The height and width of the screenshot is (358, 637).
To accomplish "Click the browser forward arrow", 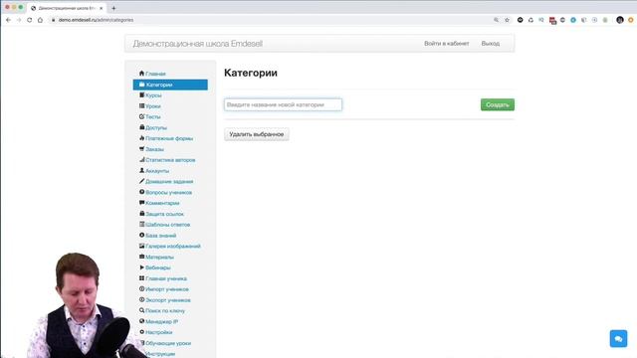I will click(x=19, y=20).
